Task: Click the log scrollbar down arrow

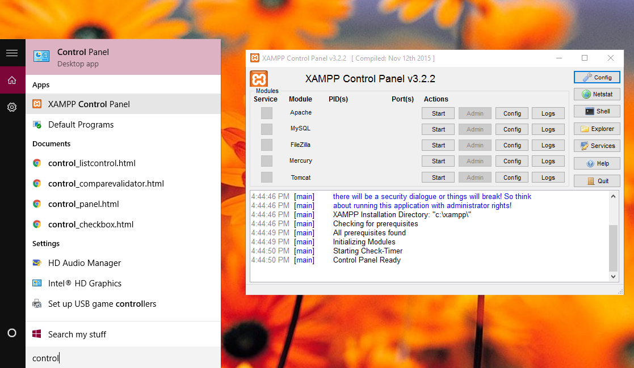Action: tap(613, 277)
